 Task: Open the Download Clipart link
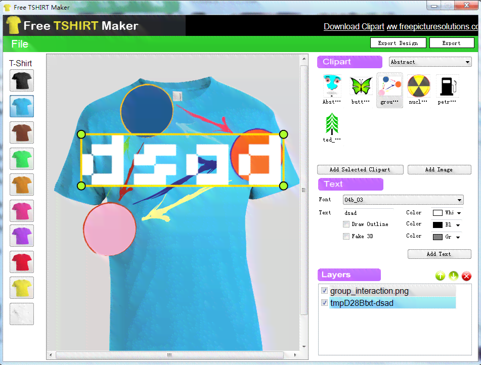[354, 27]
